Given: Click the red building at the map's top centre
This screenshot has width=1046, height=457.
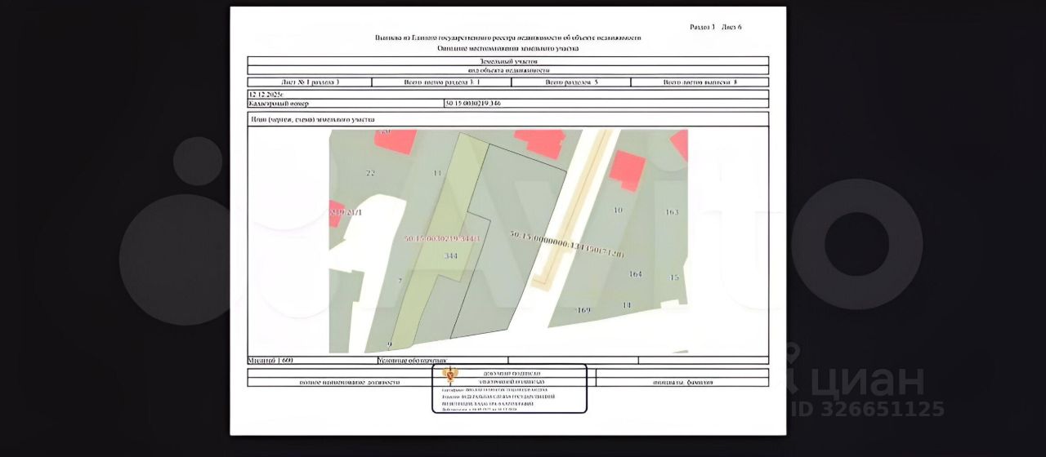Looking at the screenshot, I should pos(539,144).
